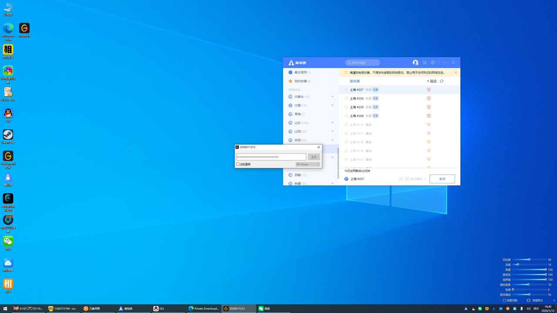Open the 最近使用 list
Image resolution: width=557 pixels, height=313 pixels.
[311, 72]
